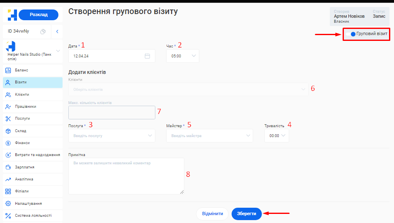Collapse the sidebar with the chevron arrow
The width and height of the screenshot is (394, 223).
(x=57, y=31)
